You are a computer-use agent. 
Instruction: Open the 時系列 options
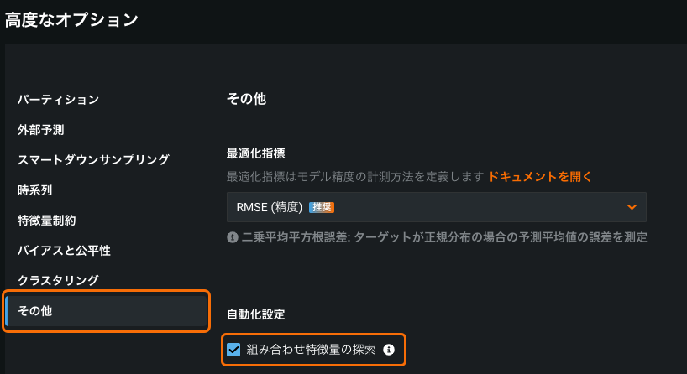coord(35,190)
